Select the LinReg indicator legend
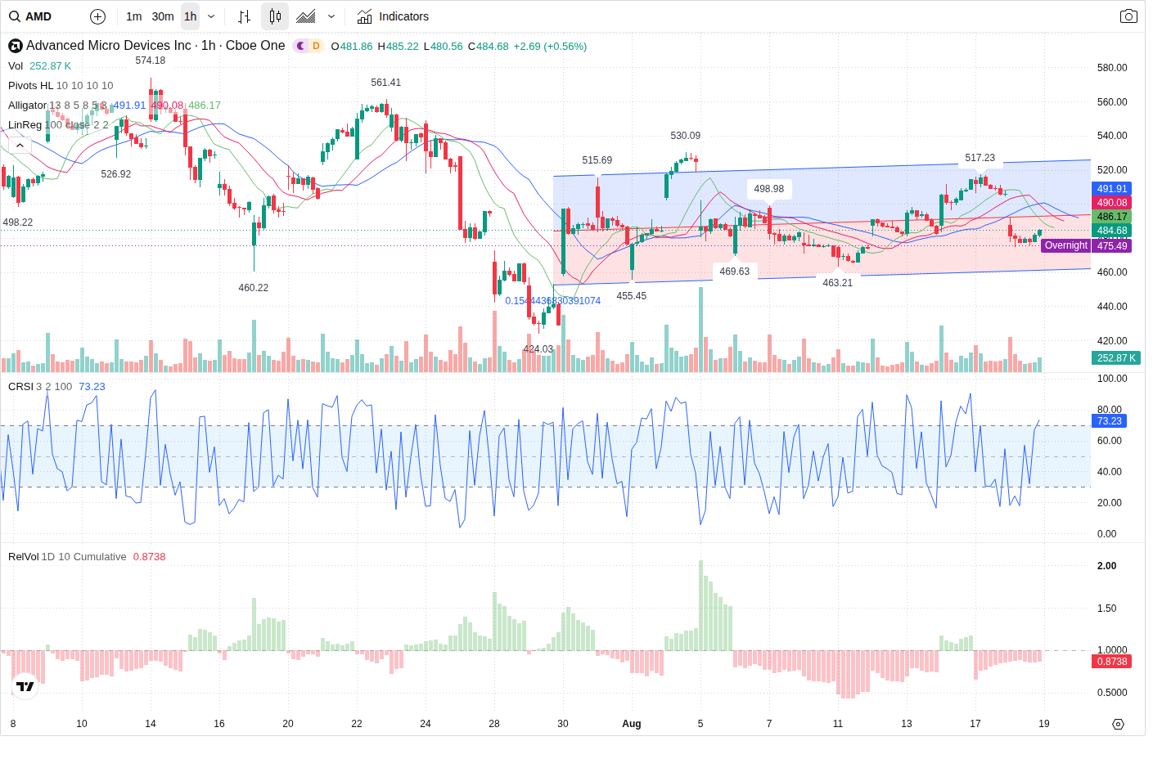 pyautogui.click(x=25, y=124)
